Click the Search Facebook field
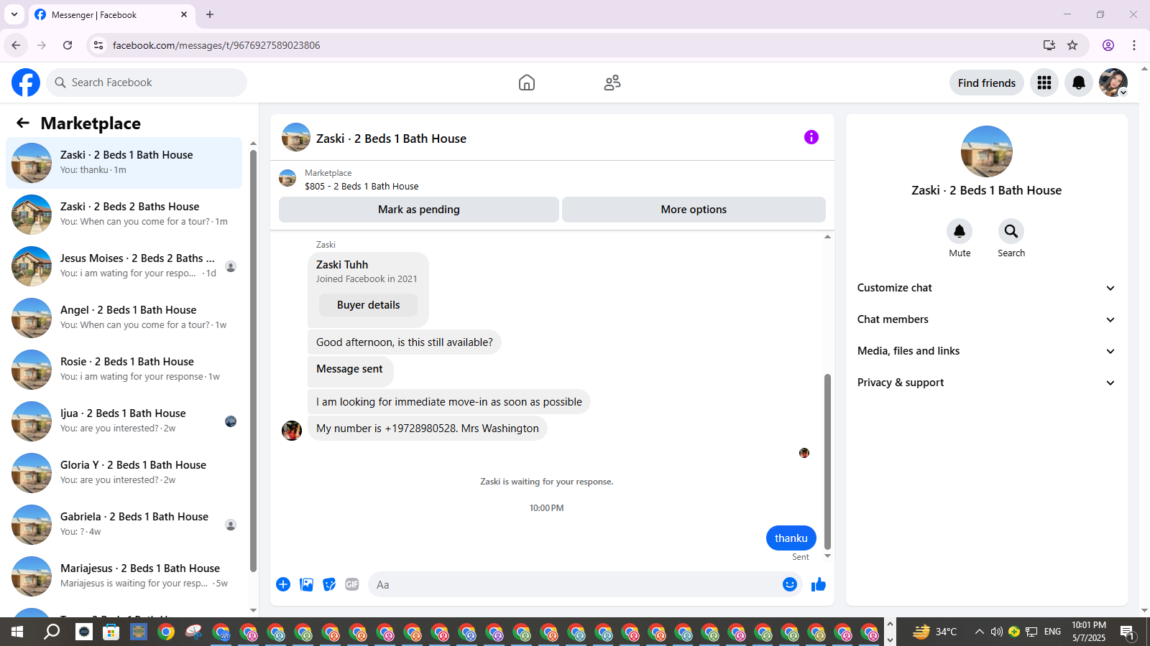The height and width of the screenshot is (646, 1150). 147,83
